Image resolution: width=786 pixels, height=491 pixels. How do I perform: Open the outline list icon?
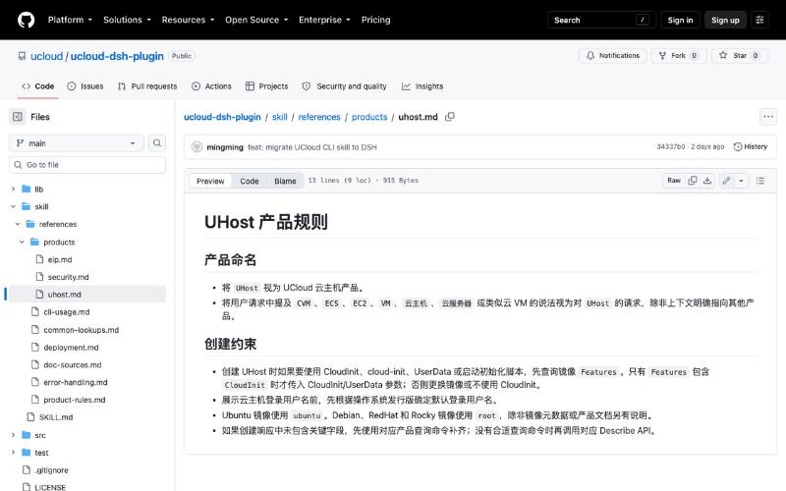760,181
